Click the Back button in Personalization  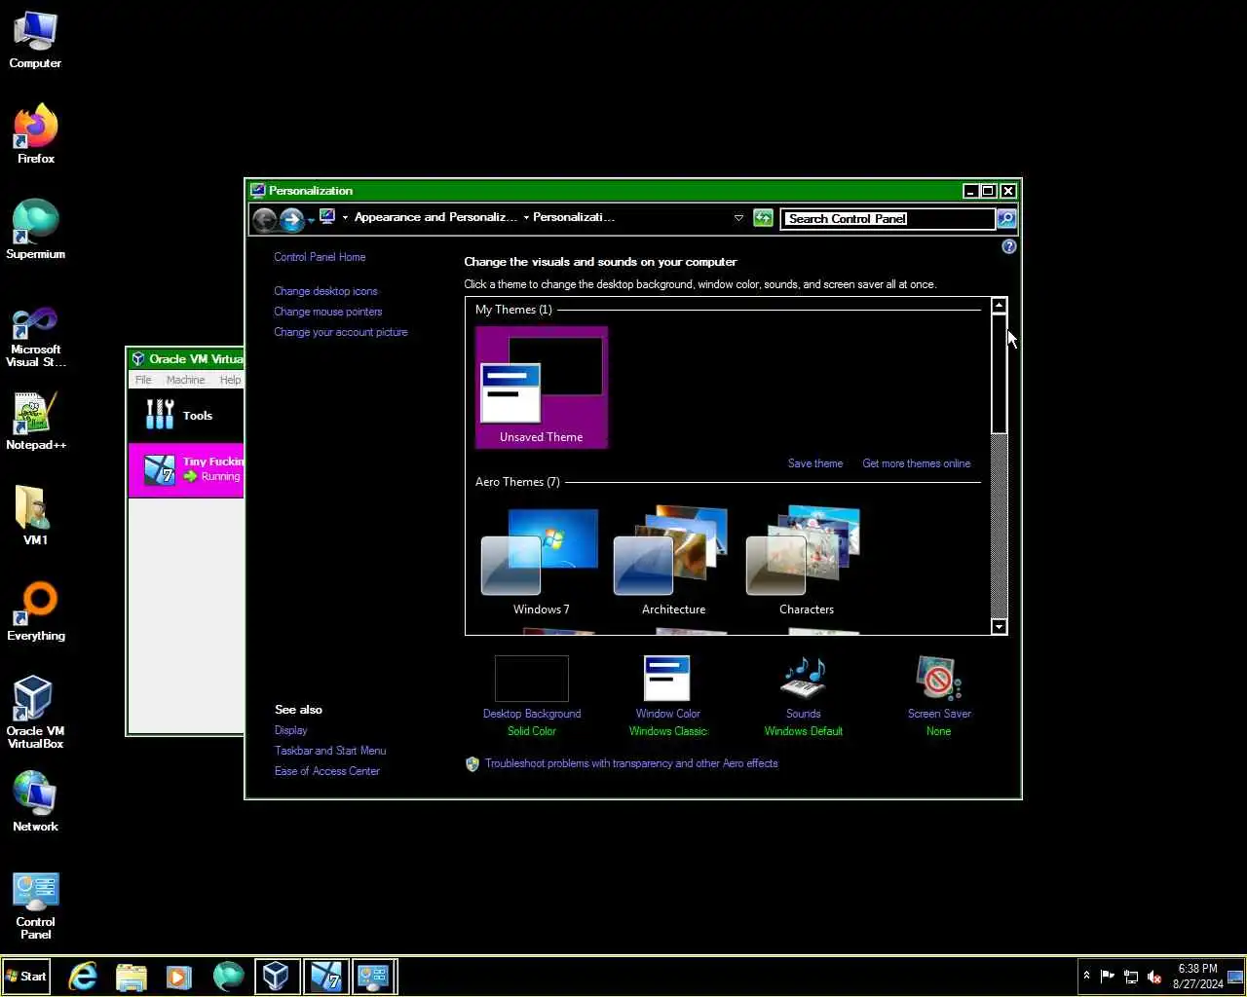(265, 220)
